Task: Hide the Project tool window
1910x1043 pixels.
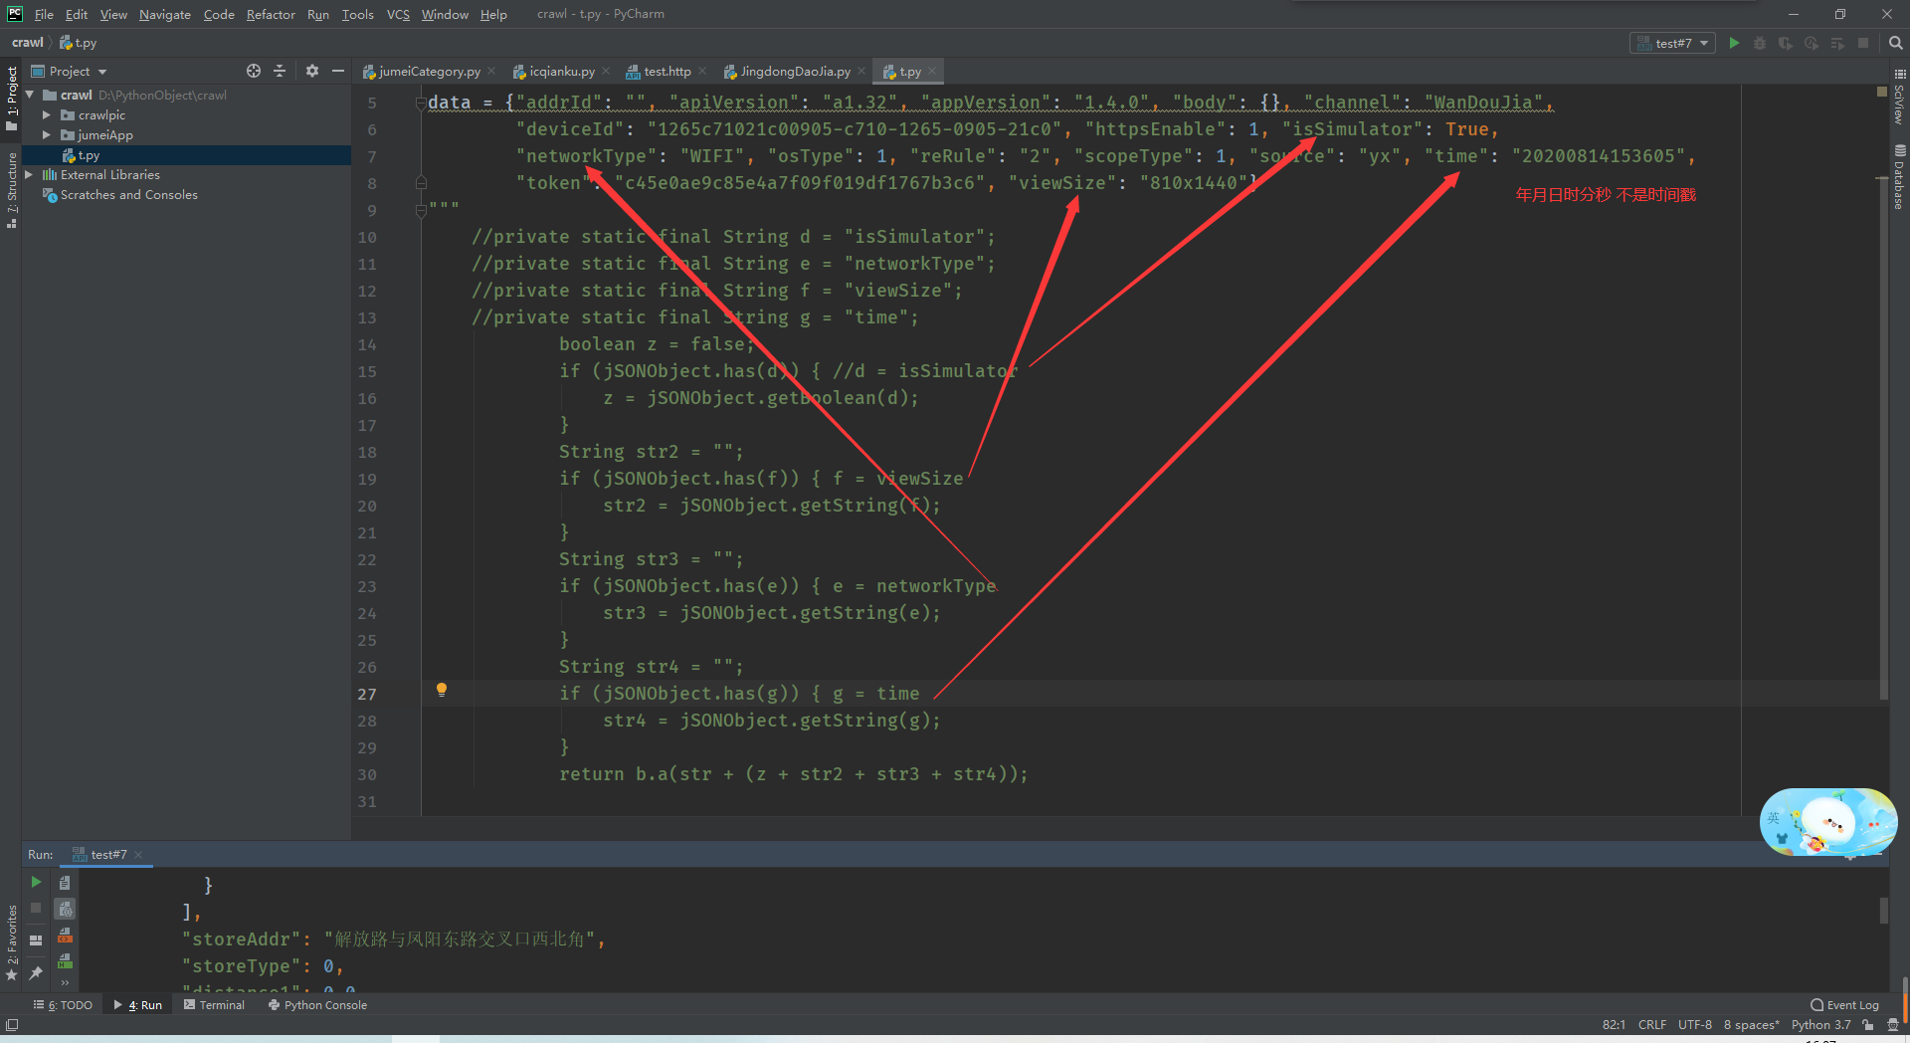Action: tap(338, 71)
